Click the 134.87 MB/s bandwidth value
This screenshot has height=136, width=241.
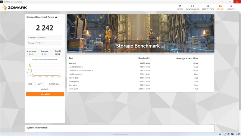tap(145, 78)
